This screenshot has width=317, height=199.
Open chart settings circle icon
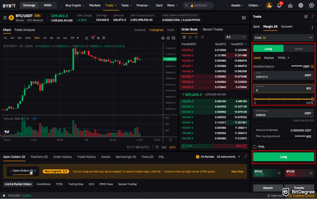tap(168, 38)
